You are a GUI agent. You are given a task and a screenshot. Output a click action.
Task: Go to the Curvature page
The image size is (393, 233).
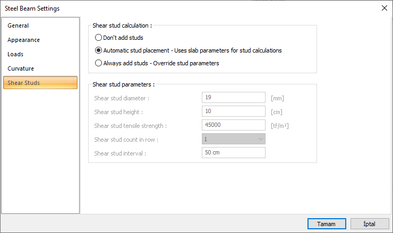[21, 68]
